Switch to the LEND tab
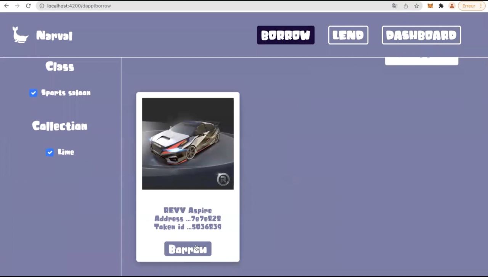This screenshot has width=488, height=277. click(x=348, y=35)
